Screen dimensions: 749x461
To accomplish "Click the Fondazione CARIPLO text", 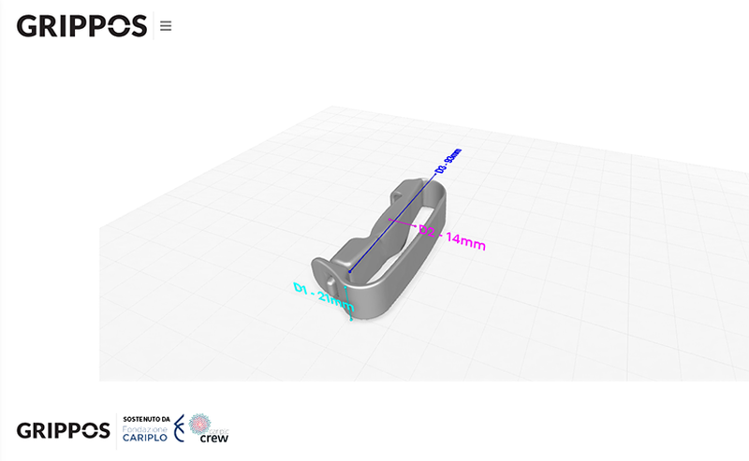I will point(143,433).
